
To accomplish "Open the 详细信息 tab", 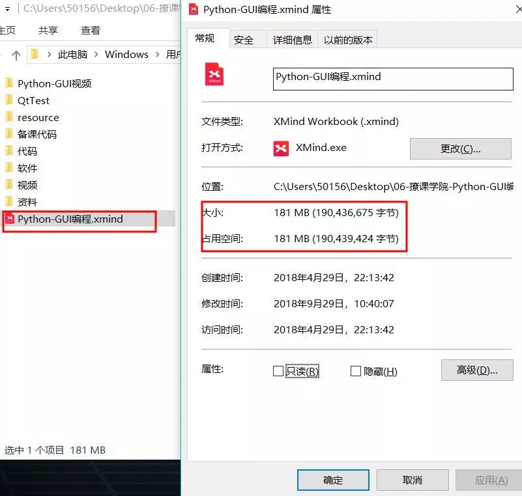I will (x=292, y=40).
